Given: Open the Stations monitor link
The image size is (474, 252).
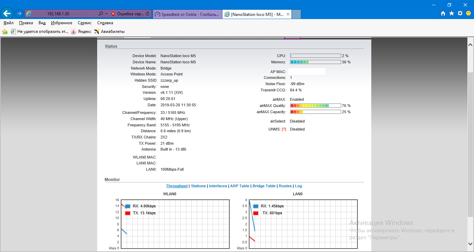Looking at the screenshot, I should click(198, 186).
